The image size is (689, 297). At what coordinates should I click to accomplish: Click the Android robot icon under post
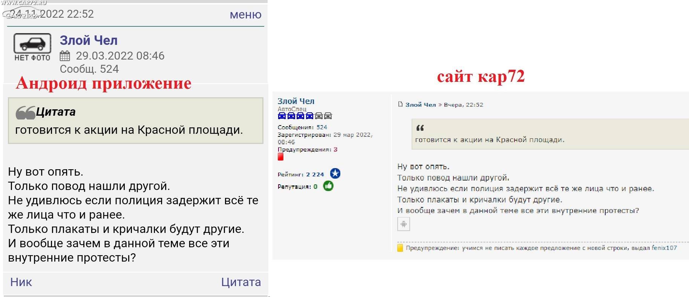(403, 224)
